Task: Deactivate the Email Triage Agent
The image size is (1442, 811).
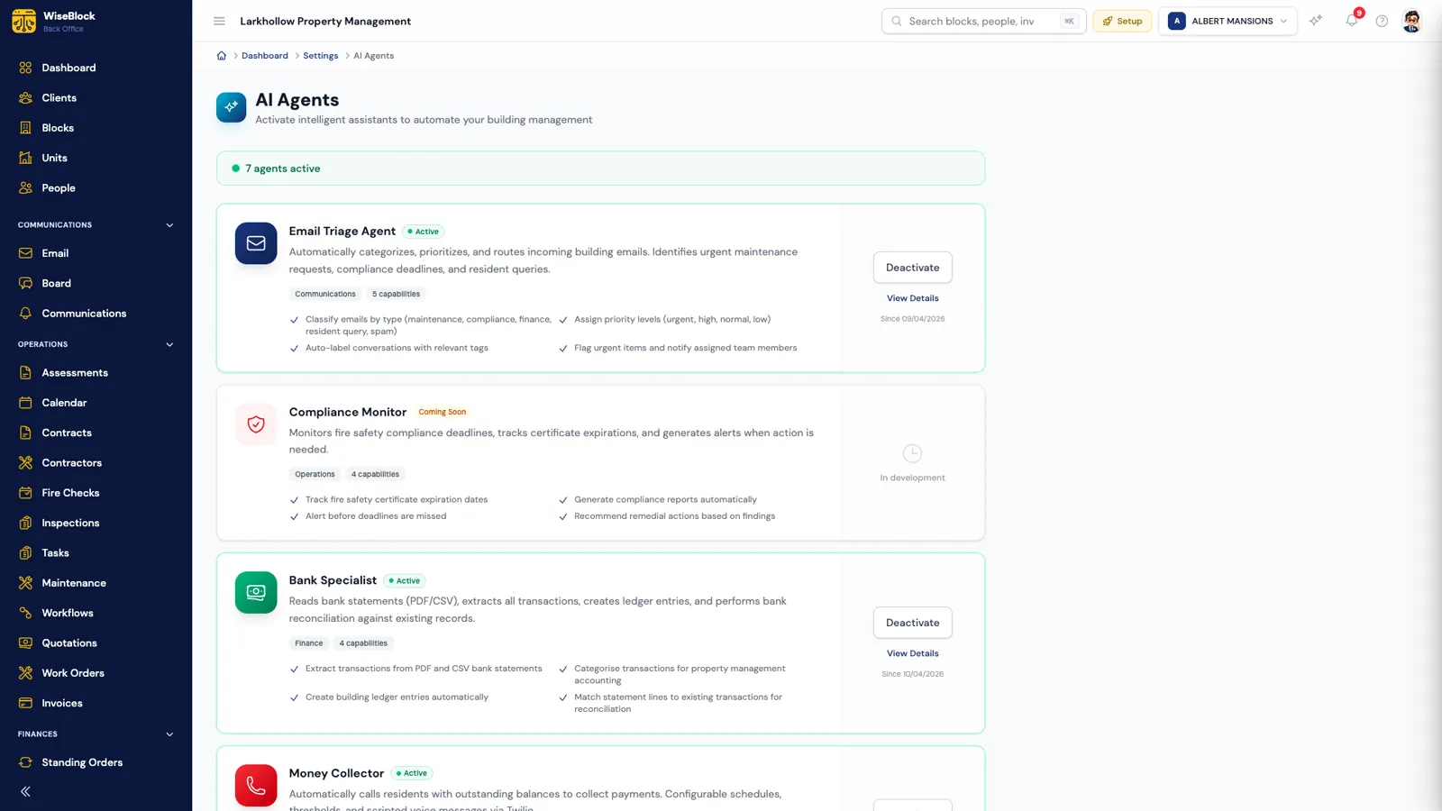Action: pyautogui.click(x=912, y=268)
